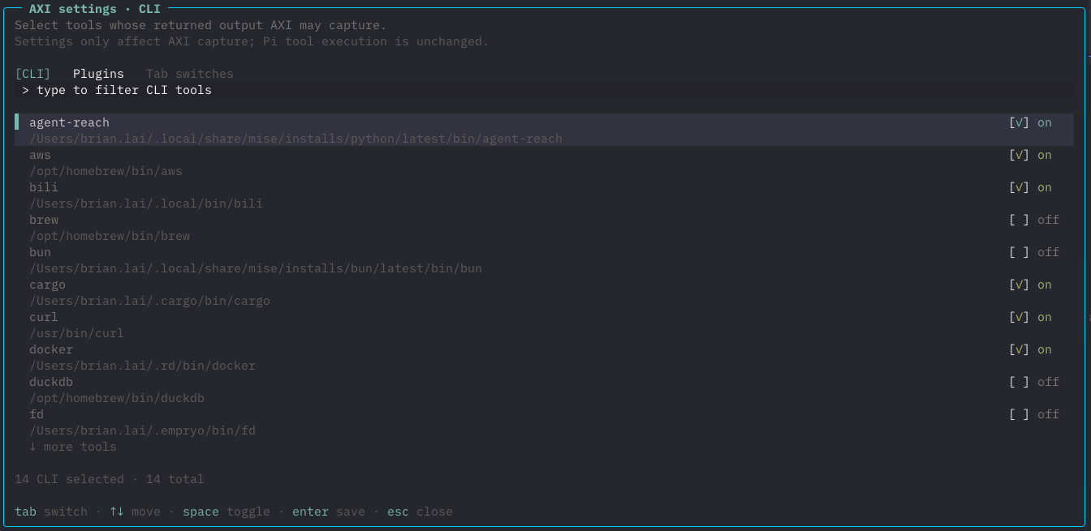Enable the bun tool checkbox
Image resolution: width=1091 pixels, height=531 pixels.
(x=1019, y=252)
